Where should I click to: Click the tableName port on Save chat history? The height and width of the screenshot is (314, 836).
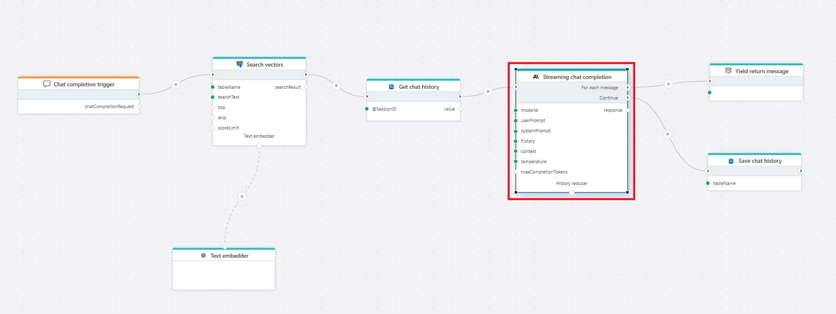tap(708, 183)
